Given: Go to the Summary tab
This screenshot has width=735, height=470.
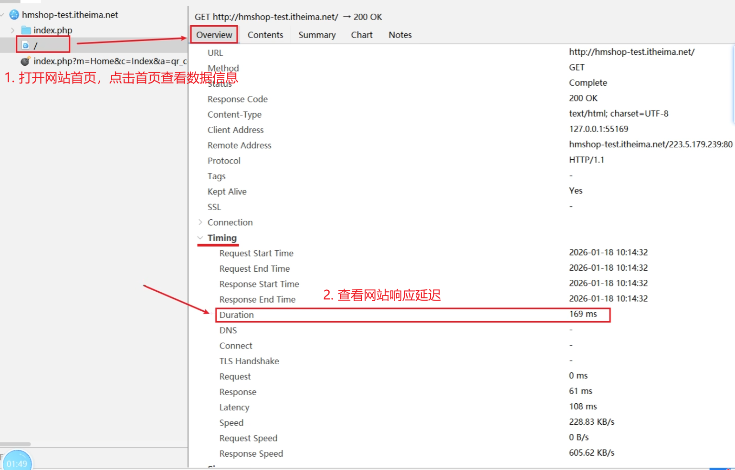Looking at the screenshot, I should [x=317, y=35].
